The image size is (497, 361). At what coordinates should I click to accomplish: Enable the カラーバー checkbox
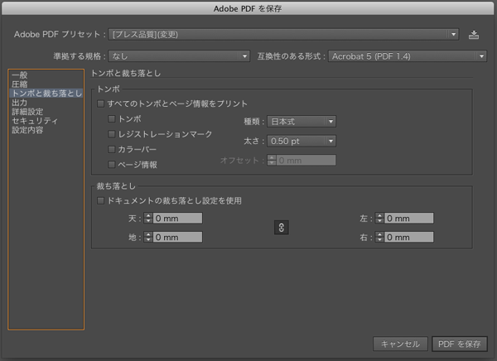coord(112,149)
